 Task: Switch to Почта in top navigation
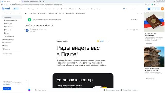tap(16, 9)
